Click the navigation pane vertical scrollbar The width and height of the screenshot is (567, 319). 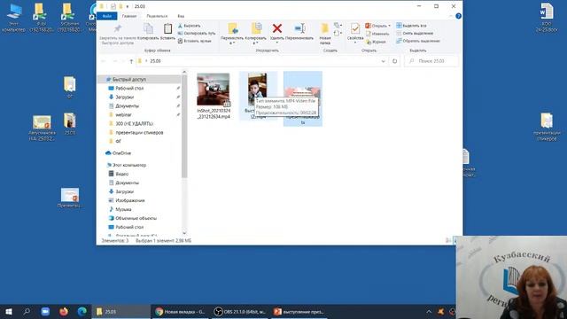tap(184, 127)
